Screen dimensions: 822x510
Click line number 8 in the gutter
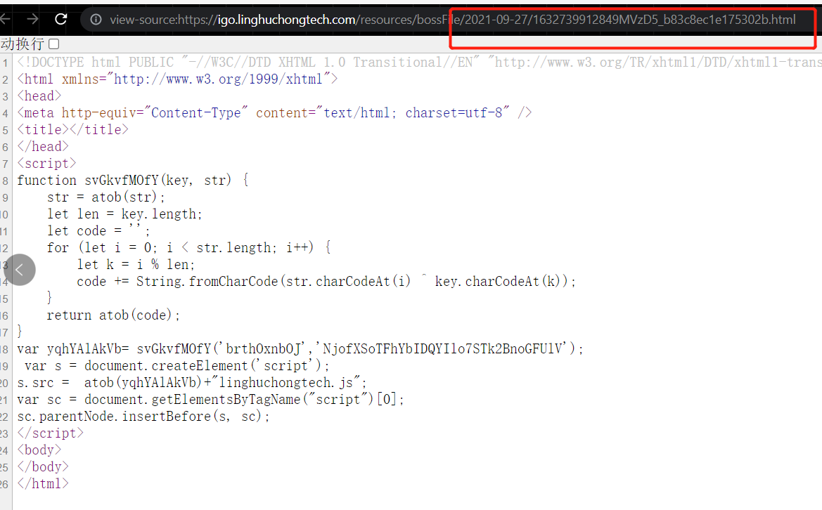tap(5, 181)
